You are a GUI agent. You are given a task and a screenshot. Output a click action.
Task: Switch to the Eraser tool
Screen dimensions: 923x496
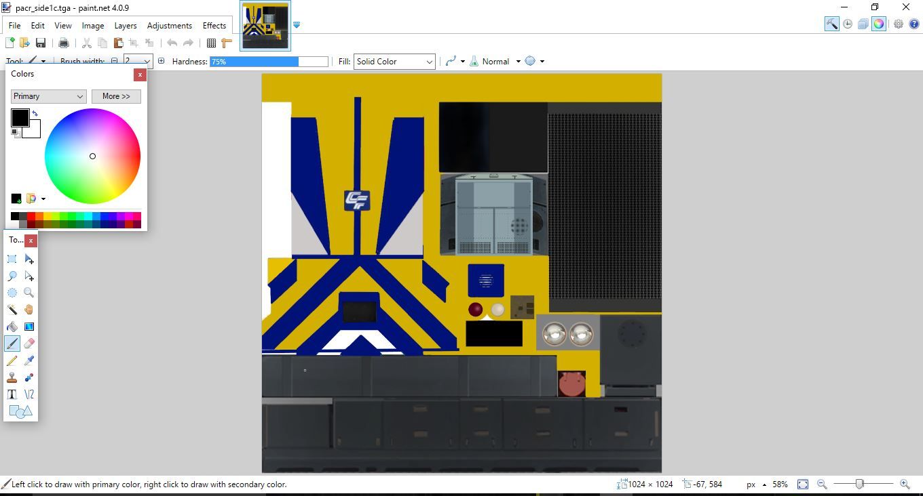pyautogui.click(x=29, y=344)
